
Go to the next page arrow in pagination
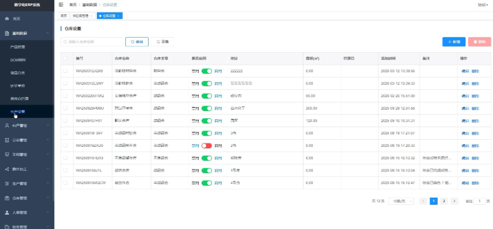coord(454,201)
